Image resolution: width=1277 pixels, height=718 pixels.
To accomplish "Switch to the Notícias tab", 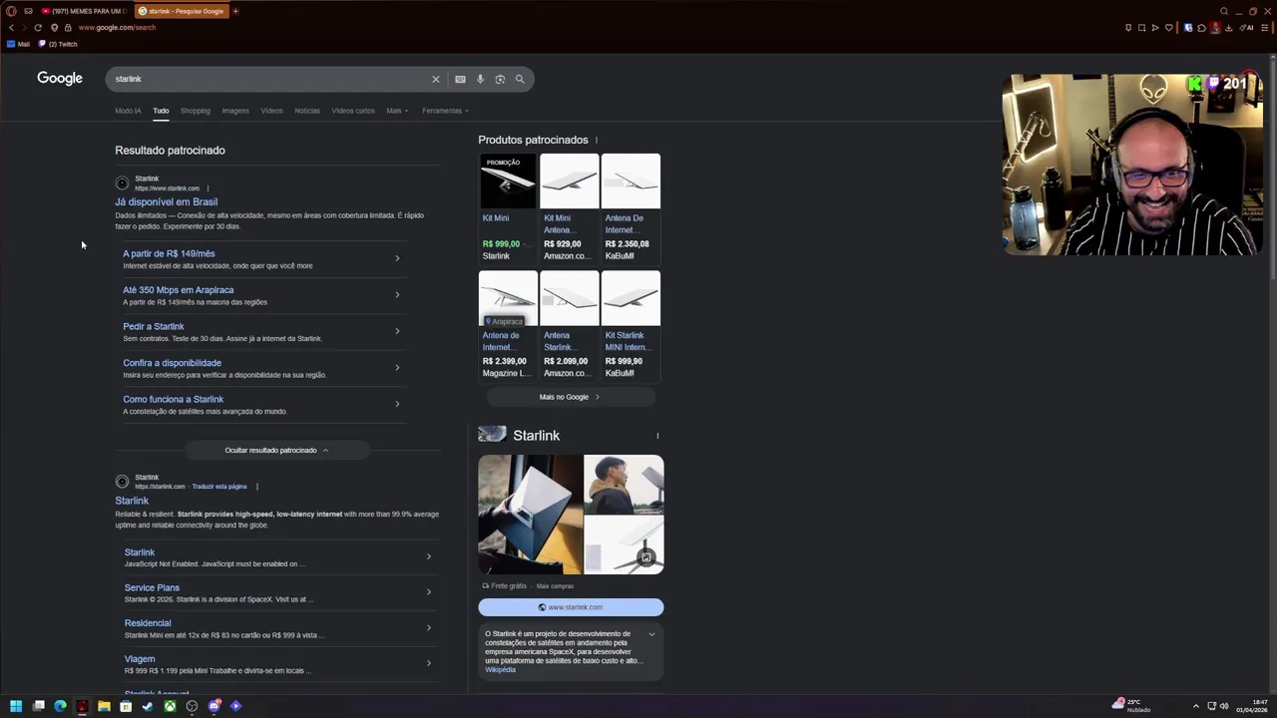I will tap(307, 111).
